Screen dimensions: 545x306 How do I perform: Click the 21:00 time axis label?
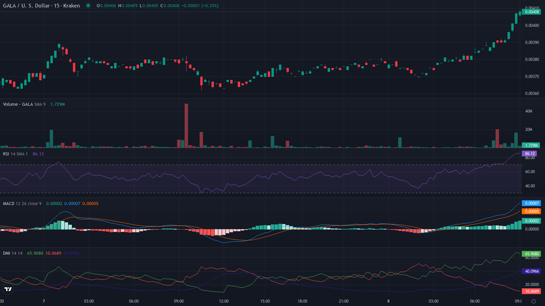click(x=344, y=301)
